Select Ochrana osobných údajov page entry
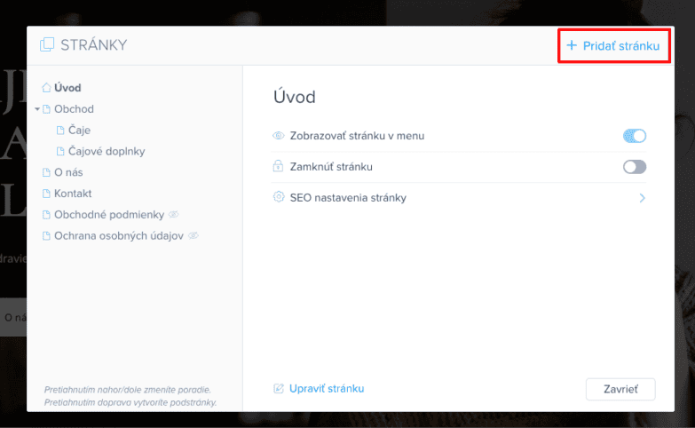Viewport: 695px width, 428px height. (x=118, y=235)
